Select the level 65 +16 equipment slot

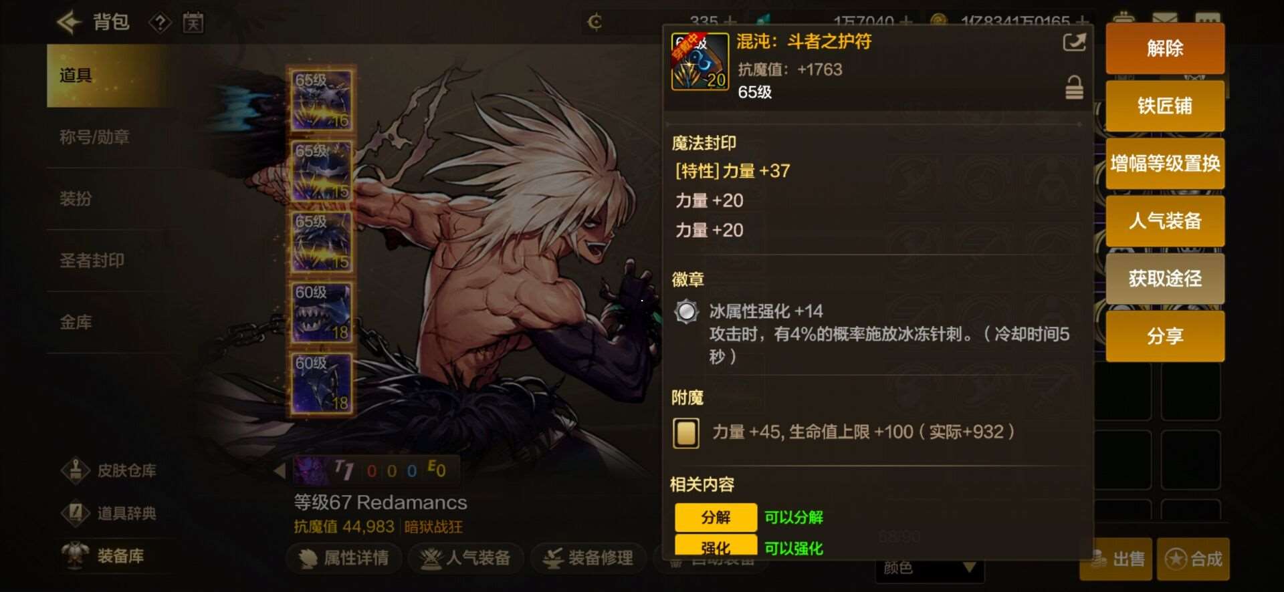[322, 100]
